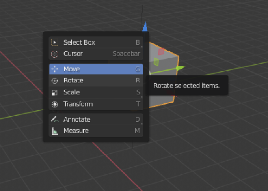This screenshot has height=191, width=268.
Task: Pick the Cursor tool icon
Action: click(x=55, y=54)
